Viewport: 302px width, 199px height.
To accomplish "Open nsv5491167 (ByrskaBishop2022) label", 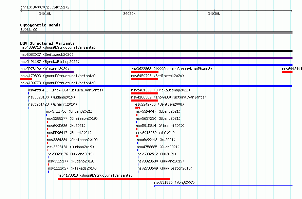I will [50, 62].
